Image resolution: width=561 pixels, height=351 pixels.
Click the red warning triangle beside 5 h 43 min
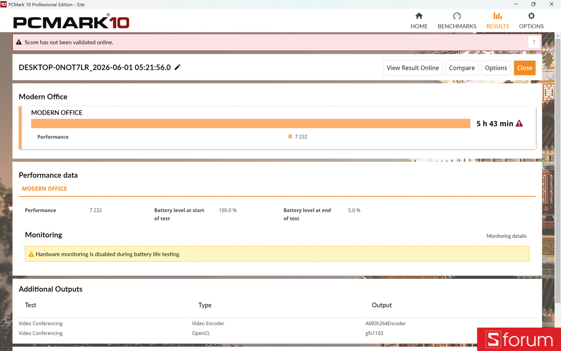coord(519,124)
